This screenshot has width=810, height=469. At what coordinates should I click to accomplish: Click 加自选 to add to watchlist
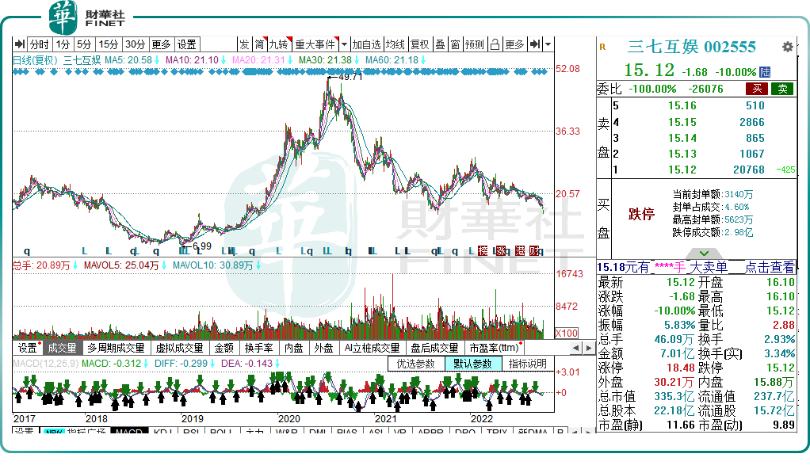pos(366,44)
